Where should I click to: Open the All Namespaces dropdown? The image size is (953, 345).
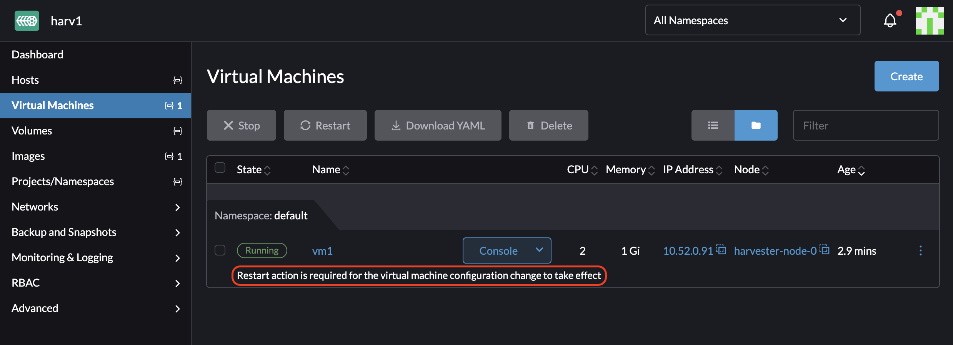click(x=752, y=20)
